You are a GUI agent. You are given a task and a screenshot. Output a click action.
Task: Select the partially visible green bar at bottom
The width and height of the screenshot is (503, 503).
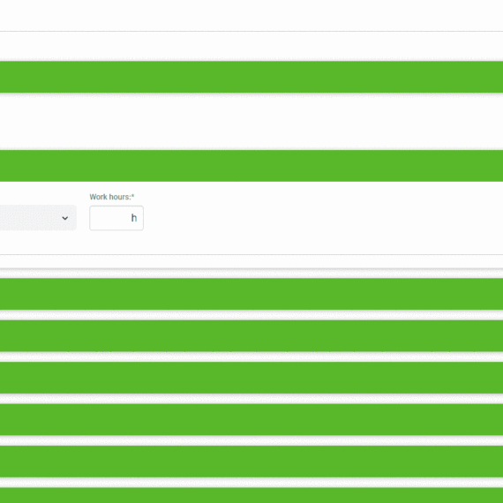click(x=251, y=495)
